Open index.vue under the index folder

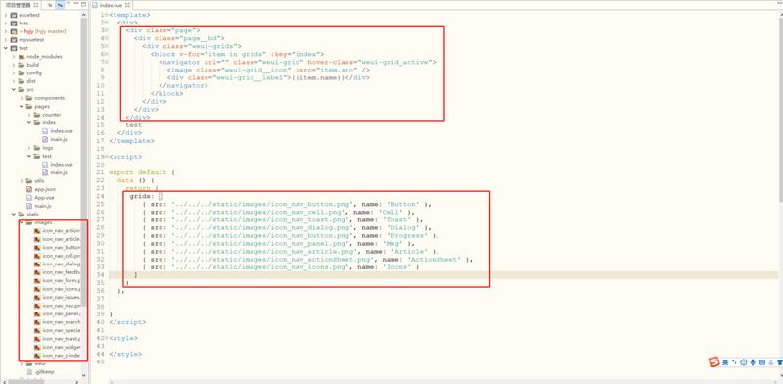(x=62, y=131)
